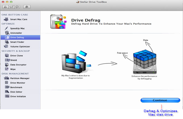Open SpeedUp Mac label in sidebar
Viewport: 183px width, 119px height.
pos(18,28)
